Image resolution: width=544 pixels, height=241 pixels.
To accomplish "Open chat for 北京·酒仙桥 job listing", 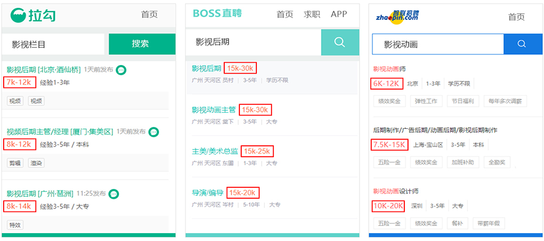I will click(121, 70).
